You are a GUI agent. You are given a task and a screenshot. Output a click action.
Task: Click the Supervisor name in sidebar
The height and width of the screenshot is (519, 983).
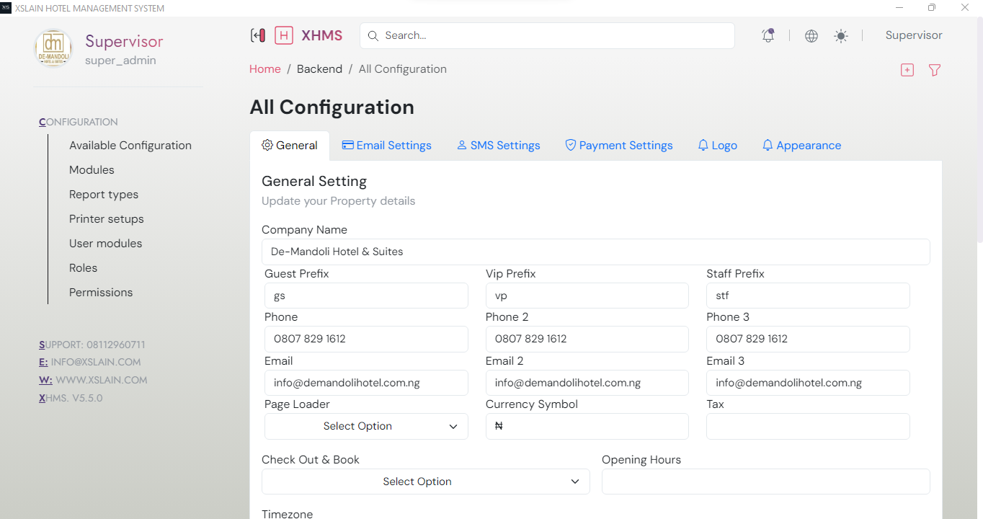[x=124, y=41]
